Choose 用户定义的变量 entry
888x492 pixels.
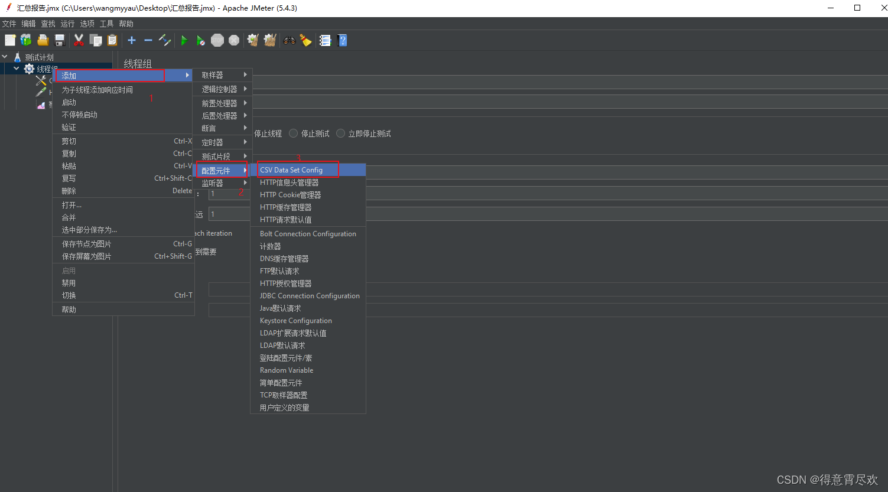[308, 408]
